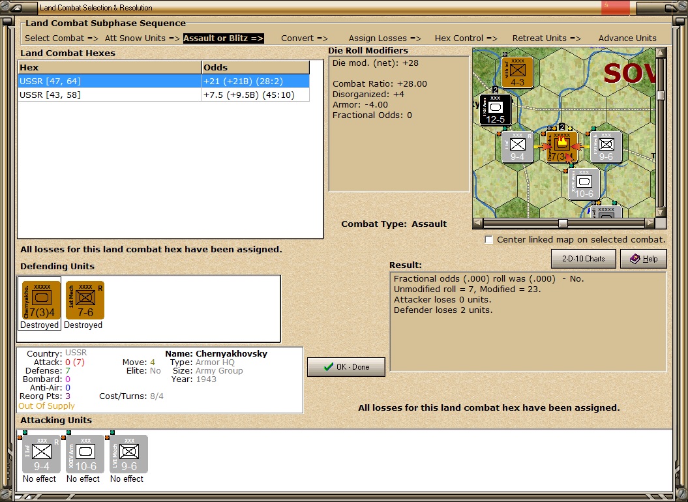Click the black 12-5 armor counter on map
This screenshot has height=502, width=688.
point(496,110)
